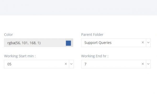The height and width of the screenshot is (105, 157).
Task: Click the Working End hr label
Action: pos(95,56)
